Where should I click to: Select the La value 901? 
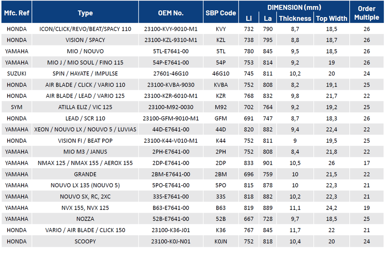pos(268,163)
